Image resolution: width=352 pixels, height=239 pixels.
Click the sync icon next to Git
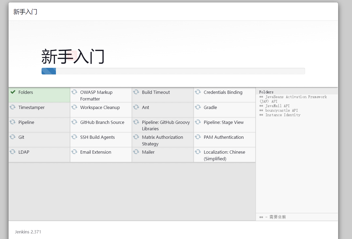tap(13, 137)
